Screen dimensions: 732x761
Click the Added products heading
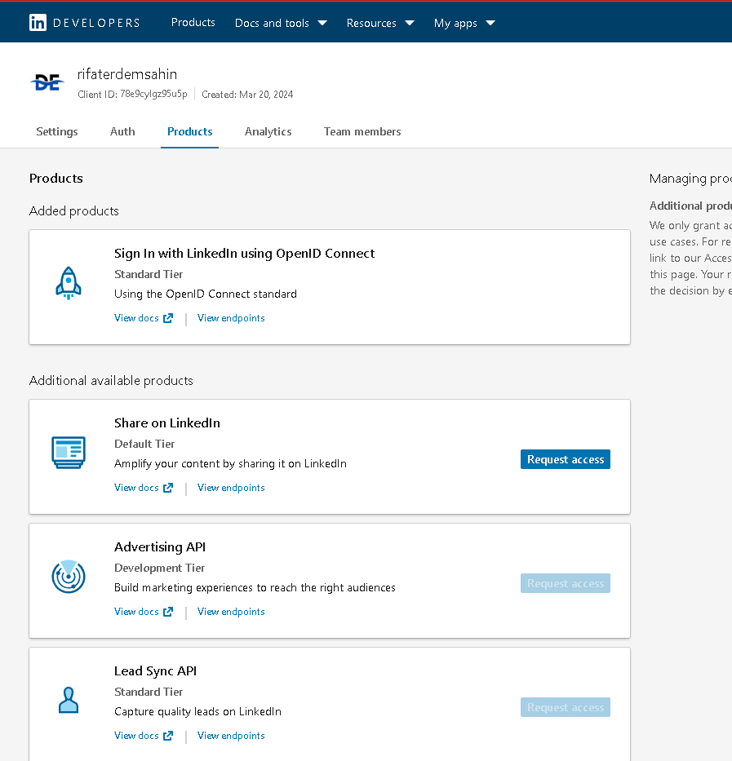pyautogui.click(x=73, y=210)
